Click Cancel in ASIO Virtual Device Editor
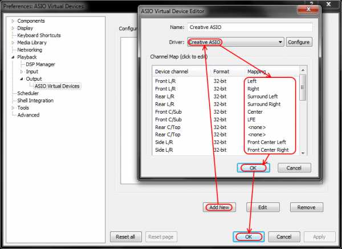 pyautogui.click(x=294, y=168)
